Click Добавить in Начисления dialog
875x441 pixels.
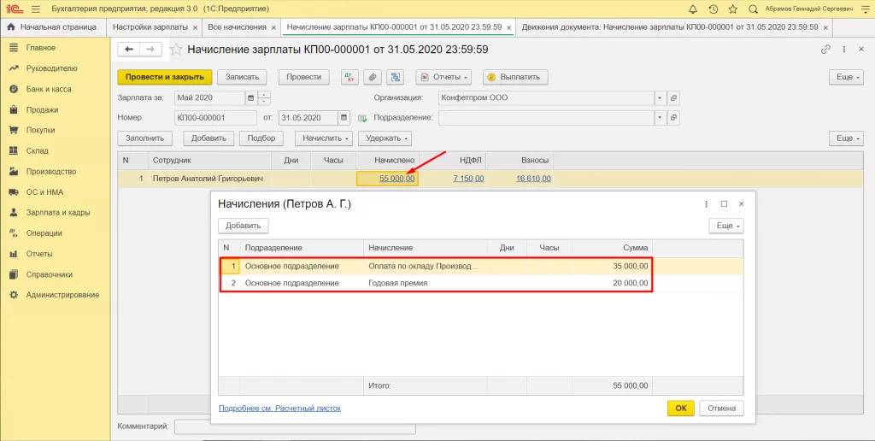tap(244, 226)
